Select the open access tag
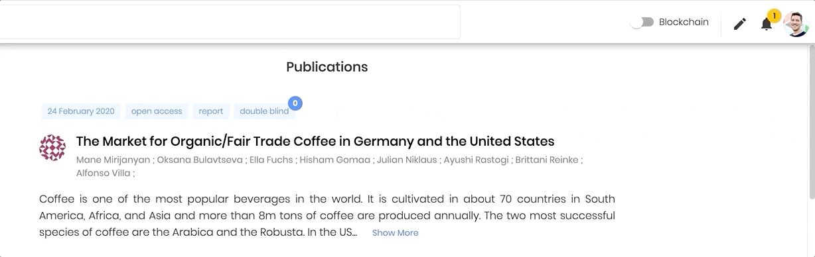This screenshot has width=815, height=257. point(157,111)
